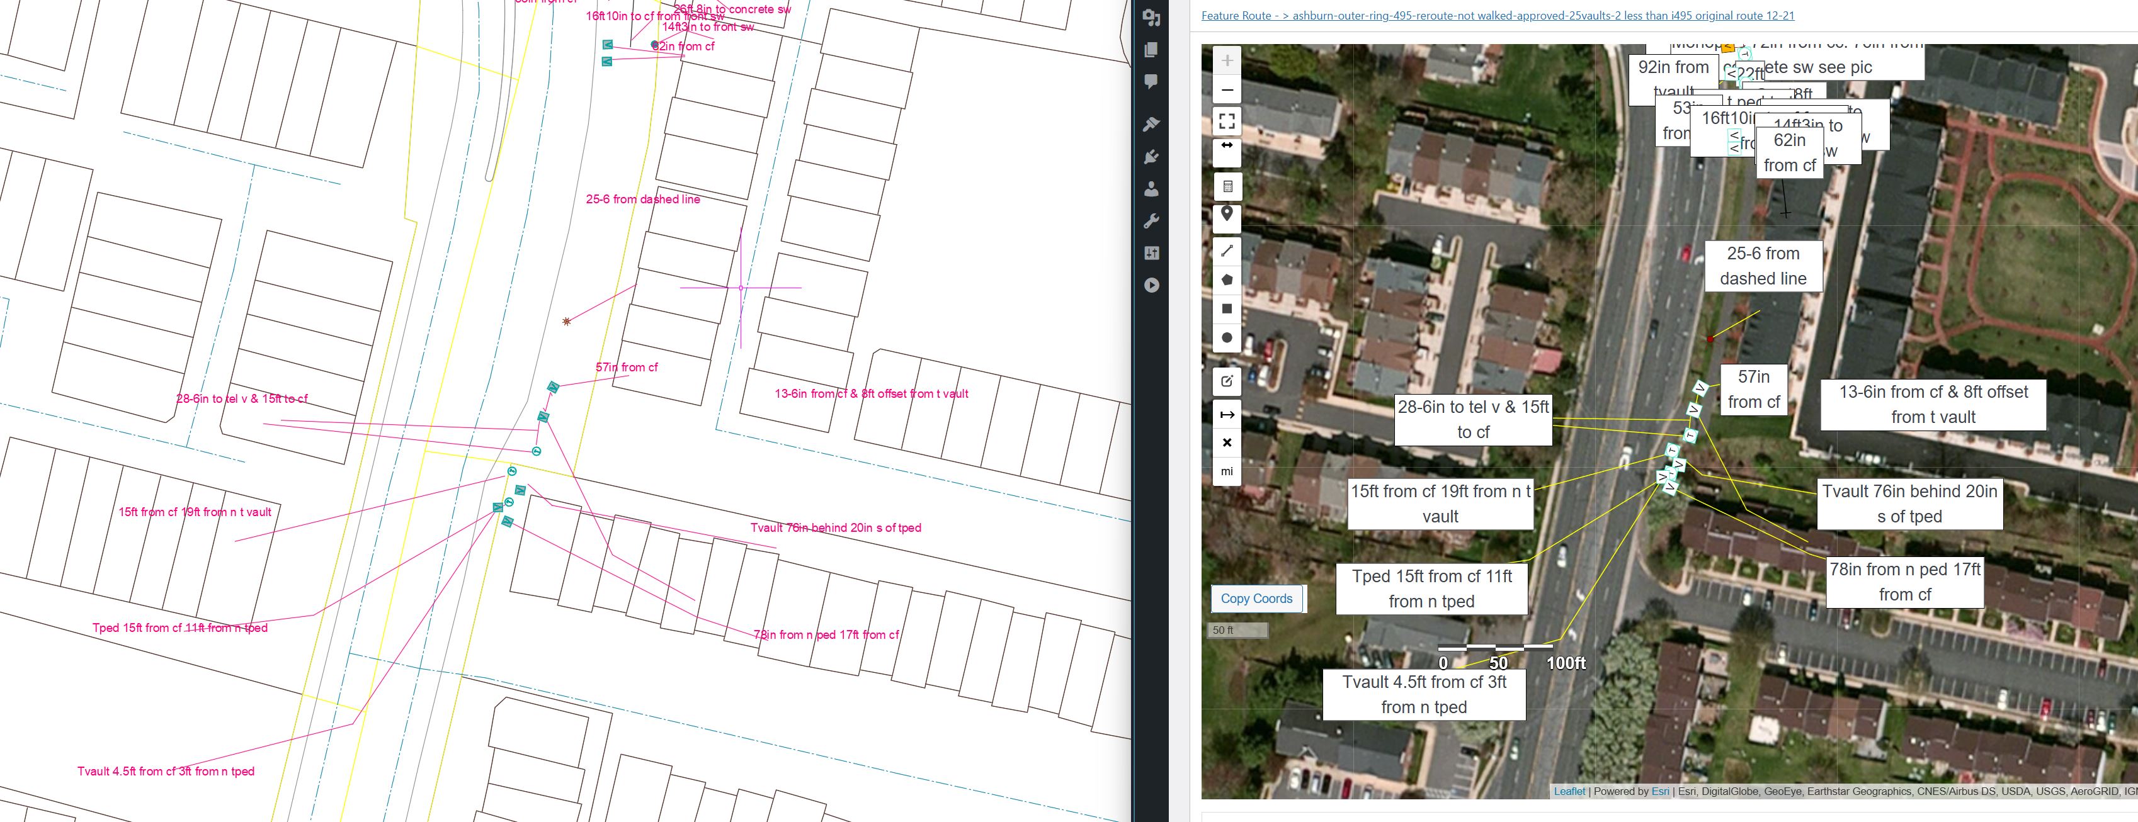Click the teal vault symbol below '57in from cf' in CAD
Screen dimensions: 2138x822
tap(553, 387)
